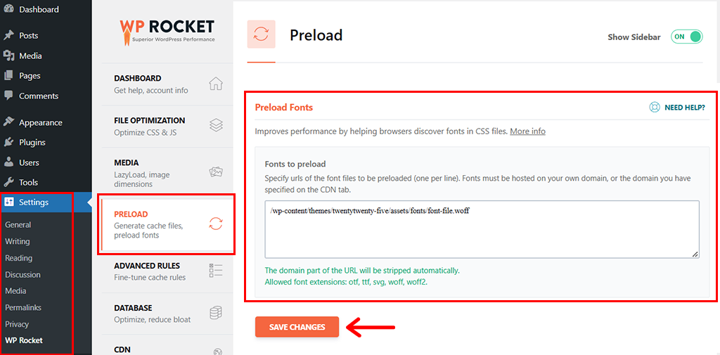Open the Permalinks settings submenu item
720x355 pixels.
[19, 307]
